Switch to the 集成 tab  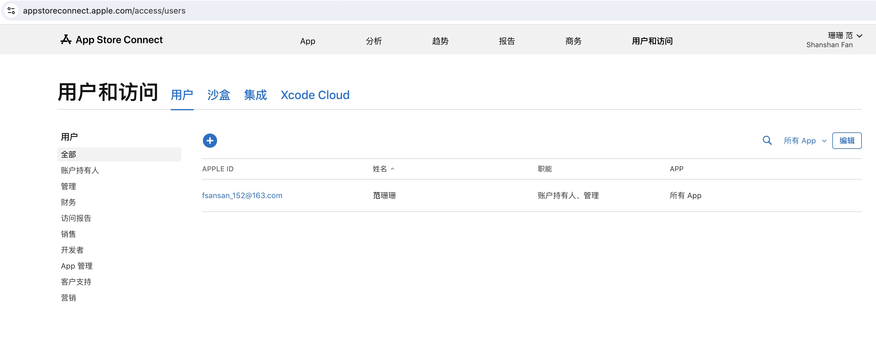tap(255, 95)
